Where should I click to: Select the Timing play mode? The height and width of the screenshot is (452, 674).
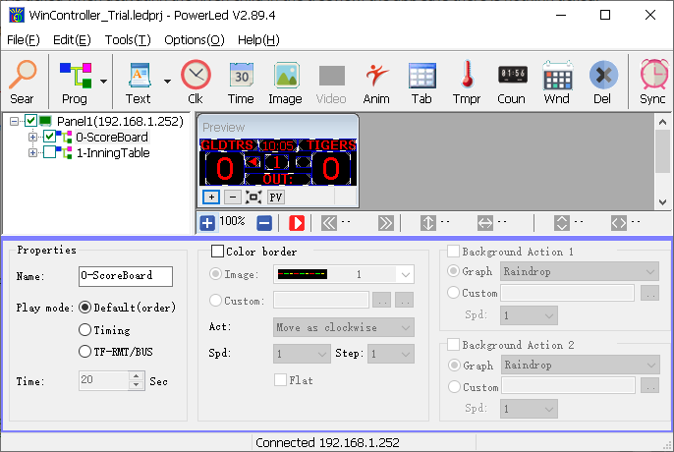(85, 329)
